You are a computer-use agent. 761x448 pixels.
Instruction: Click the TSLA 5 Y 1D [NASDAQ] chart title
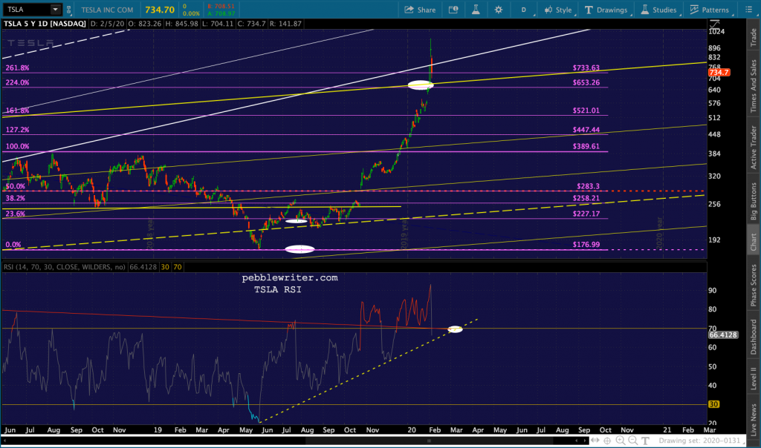(x=45, y=23)
